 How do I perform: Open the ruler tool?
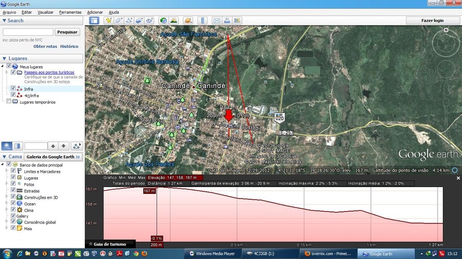coord(203,21)
